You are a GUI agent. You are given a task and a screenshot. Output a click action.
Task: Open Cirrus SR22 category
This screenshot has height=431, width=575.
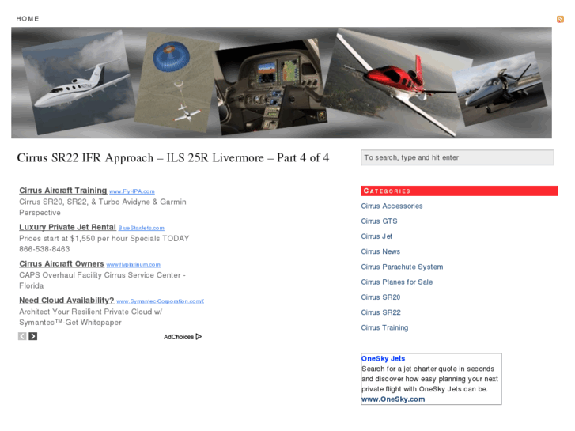(x=380, y=312)
